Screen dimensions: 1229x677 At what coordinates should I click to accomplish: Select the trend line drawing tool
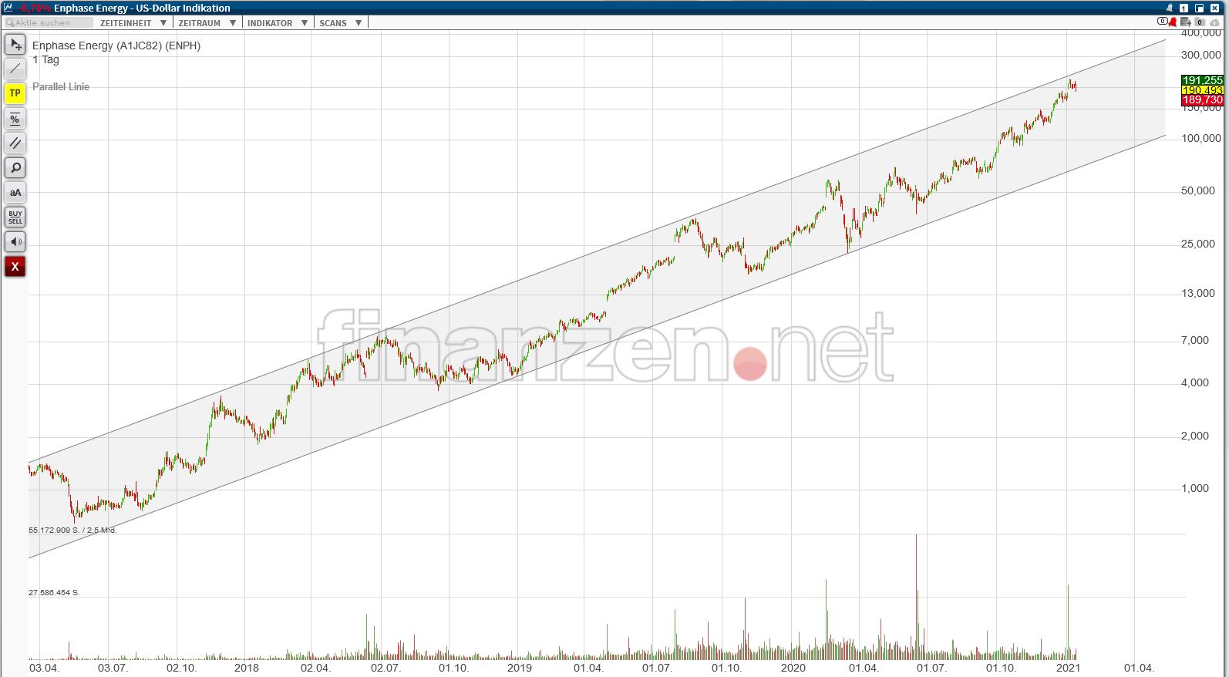[15, 69]
